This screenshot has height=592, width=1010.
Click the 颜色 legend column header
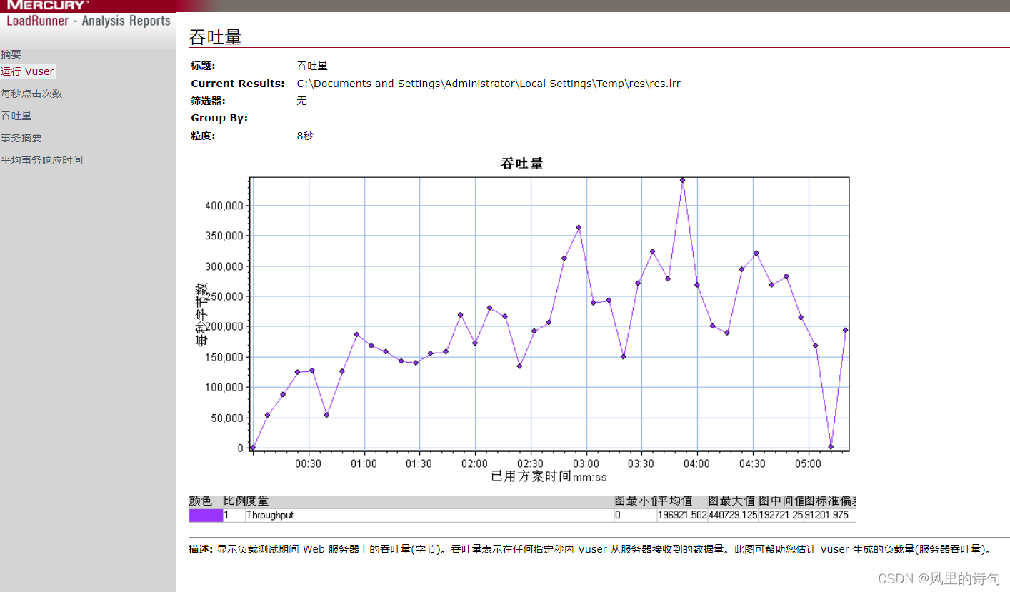click(199, 502)
